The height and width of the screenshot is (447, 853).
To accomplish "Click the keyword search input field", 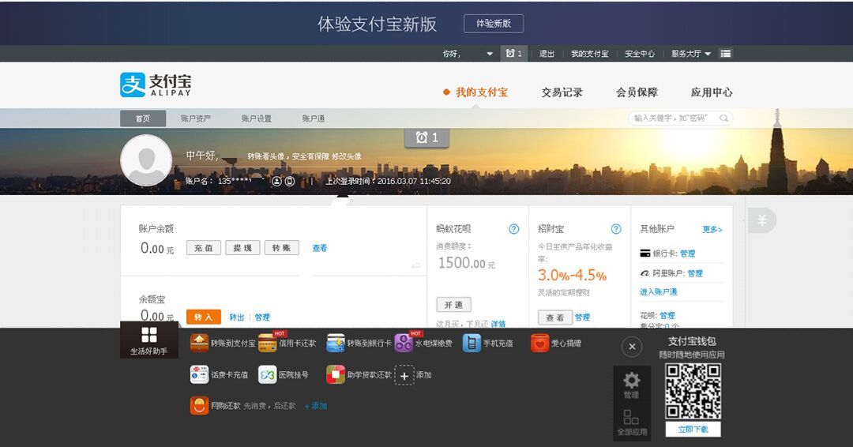I will [x=675, y=118].
